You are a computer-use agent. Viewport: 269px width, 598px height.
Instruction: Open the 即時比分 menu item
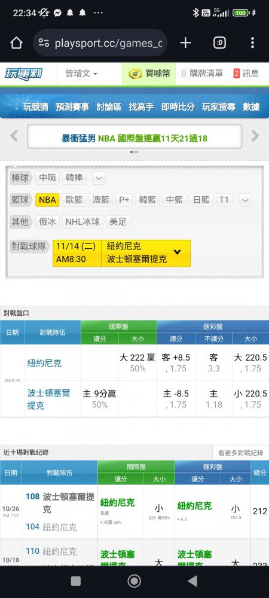coord(178,107)
